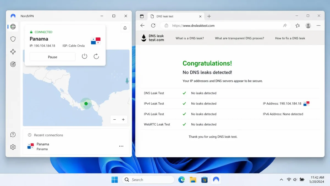Image resolution: width=330 pixels, height=186 pixels.
Task: Click the Panama flag beside the webpage IP address
Action: tap(306, 104)
